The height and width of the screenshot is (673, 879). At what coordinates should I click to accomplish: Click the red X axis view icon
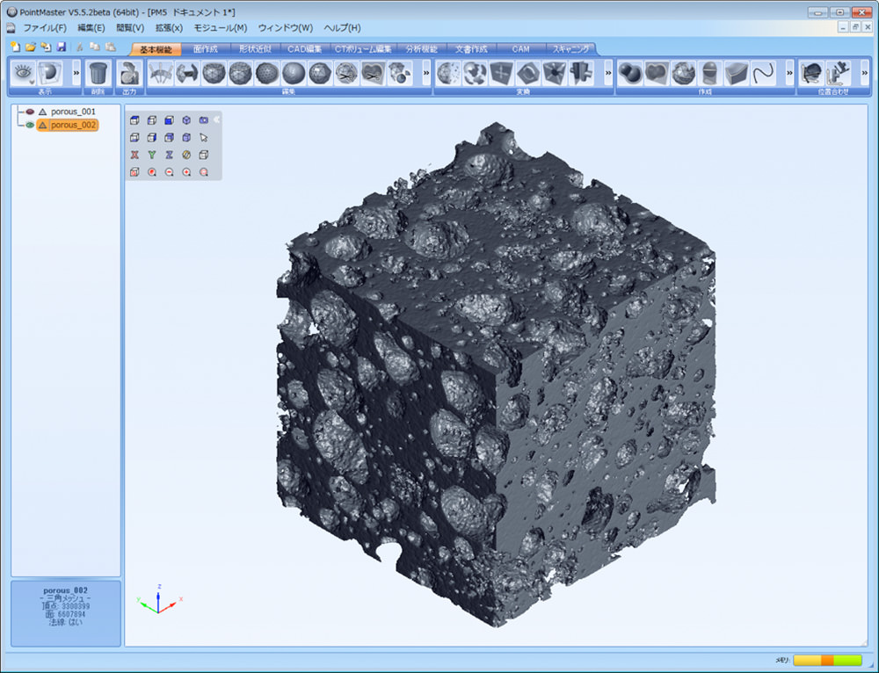coord(134,155)
